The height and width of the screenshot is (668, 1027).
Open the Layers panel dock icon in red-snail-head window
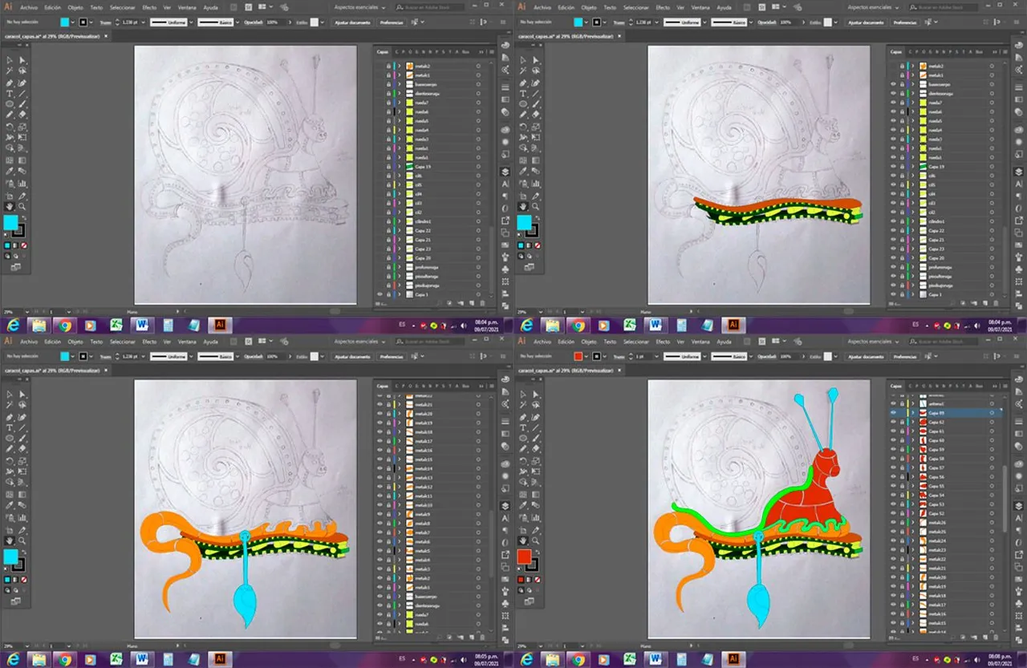pyautogui.click(x=1018, y=505)
